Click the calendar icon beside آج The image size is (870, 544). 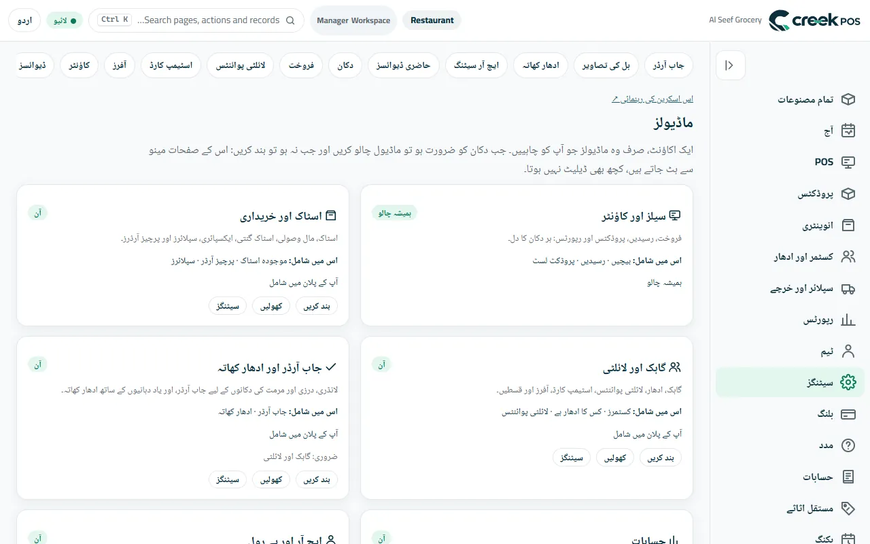(x=848, y=131)
